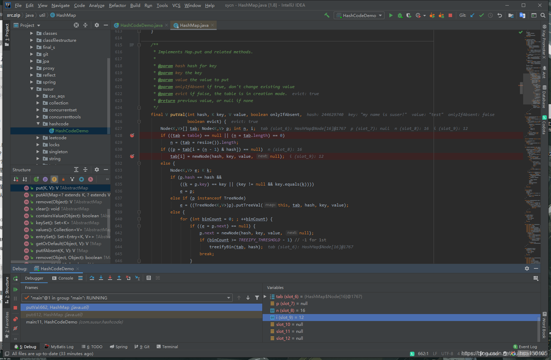This screenshot has height=360, width=551.
Task: Select frame 'put:612, HashMap'
Action: [141, 315]
